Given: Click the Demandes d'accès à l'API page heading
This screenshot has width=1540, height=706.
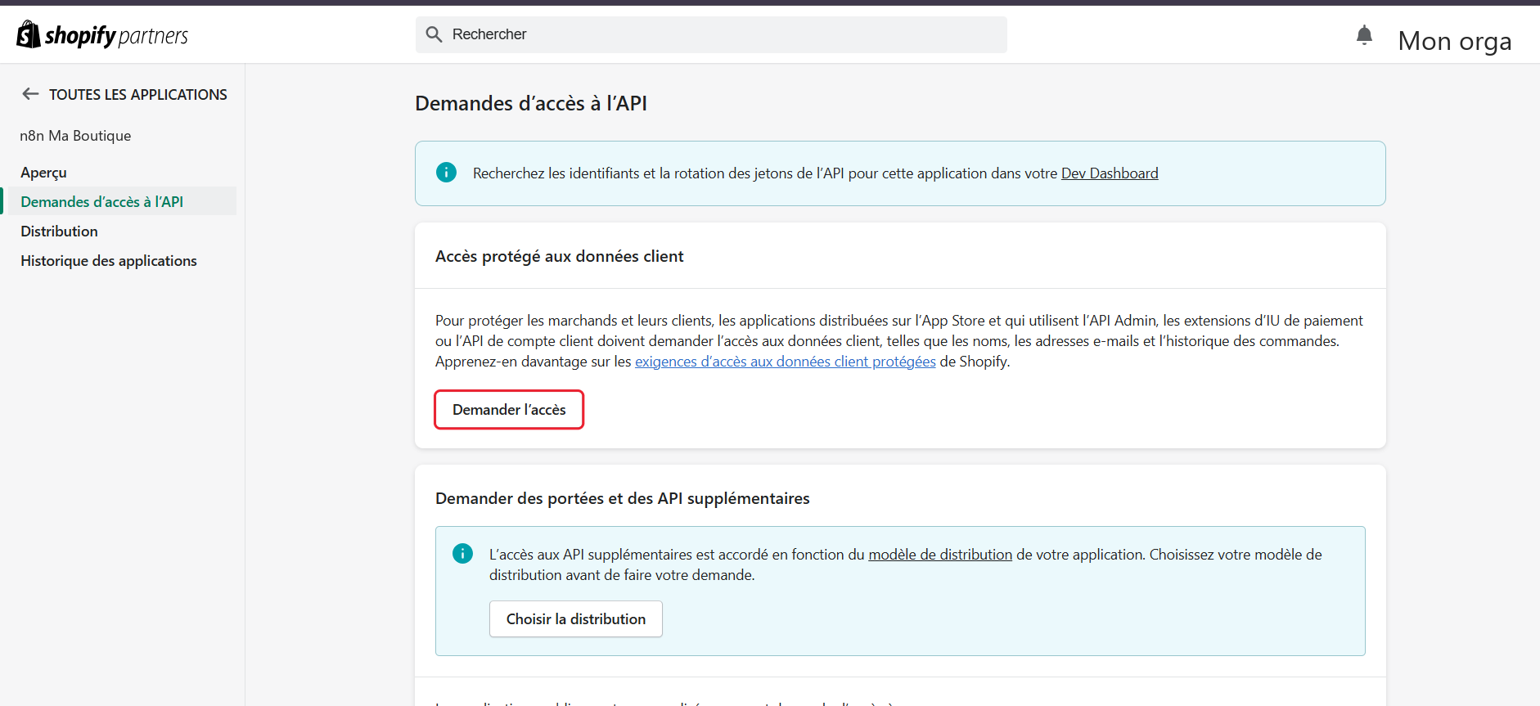Looking at the screenshot, I should click(531, 103).
